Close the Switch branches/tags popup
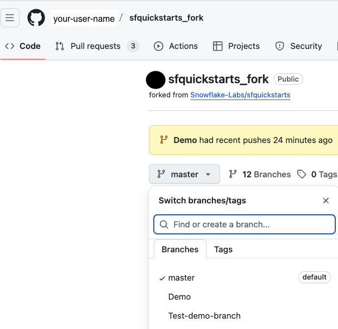 pyautogui.click(x=326, y=201)
